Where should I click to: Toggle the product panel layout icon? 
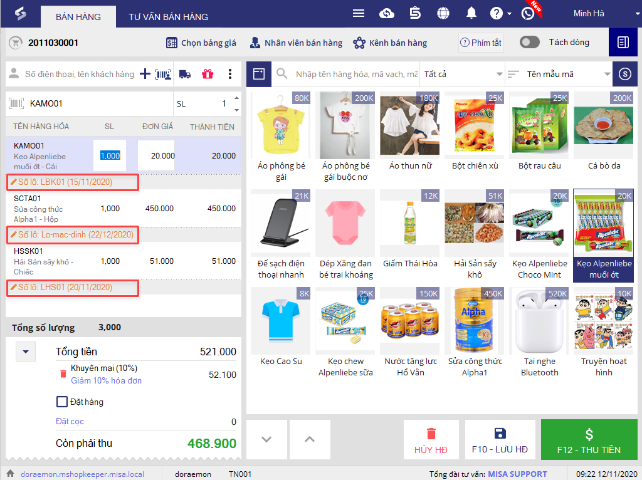[259, 74]
